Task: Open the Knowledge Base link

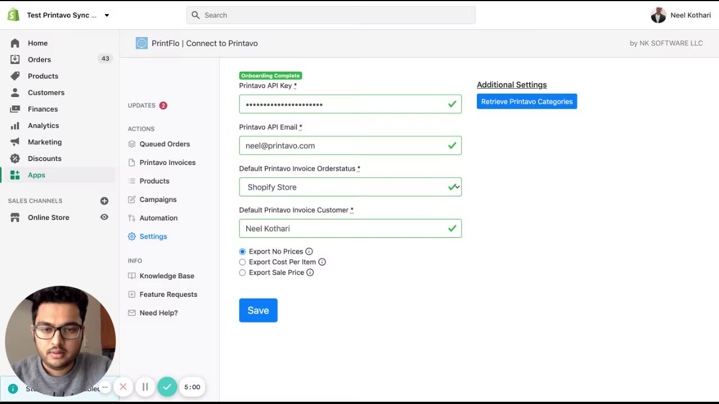Action: click(167, 276)
